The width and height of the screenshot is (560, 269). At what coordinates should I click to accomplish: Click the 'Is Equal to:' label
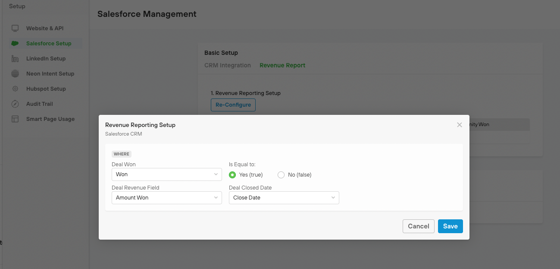(242, 165)
